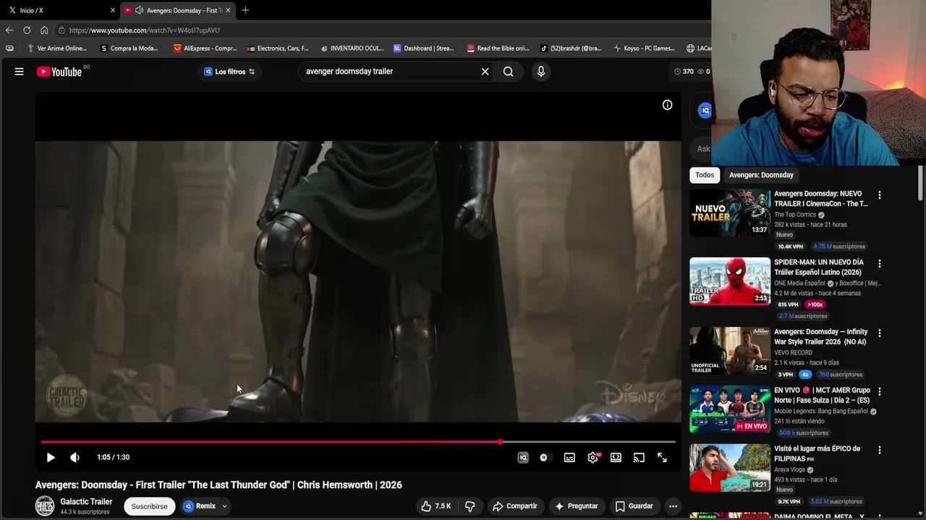Open options menu for Filipinas video

pos(880,450)
